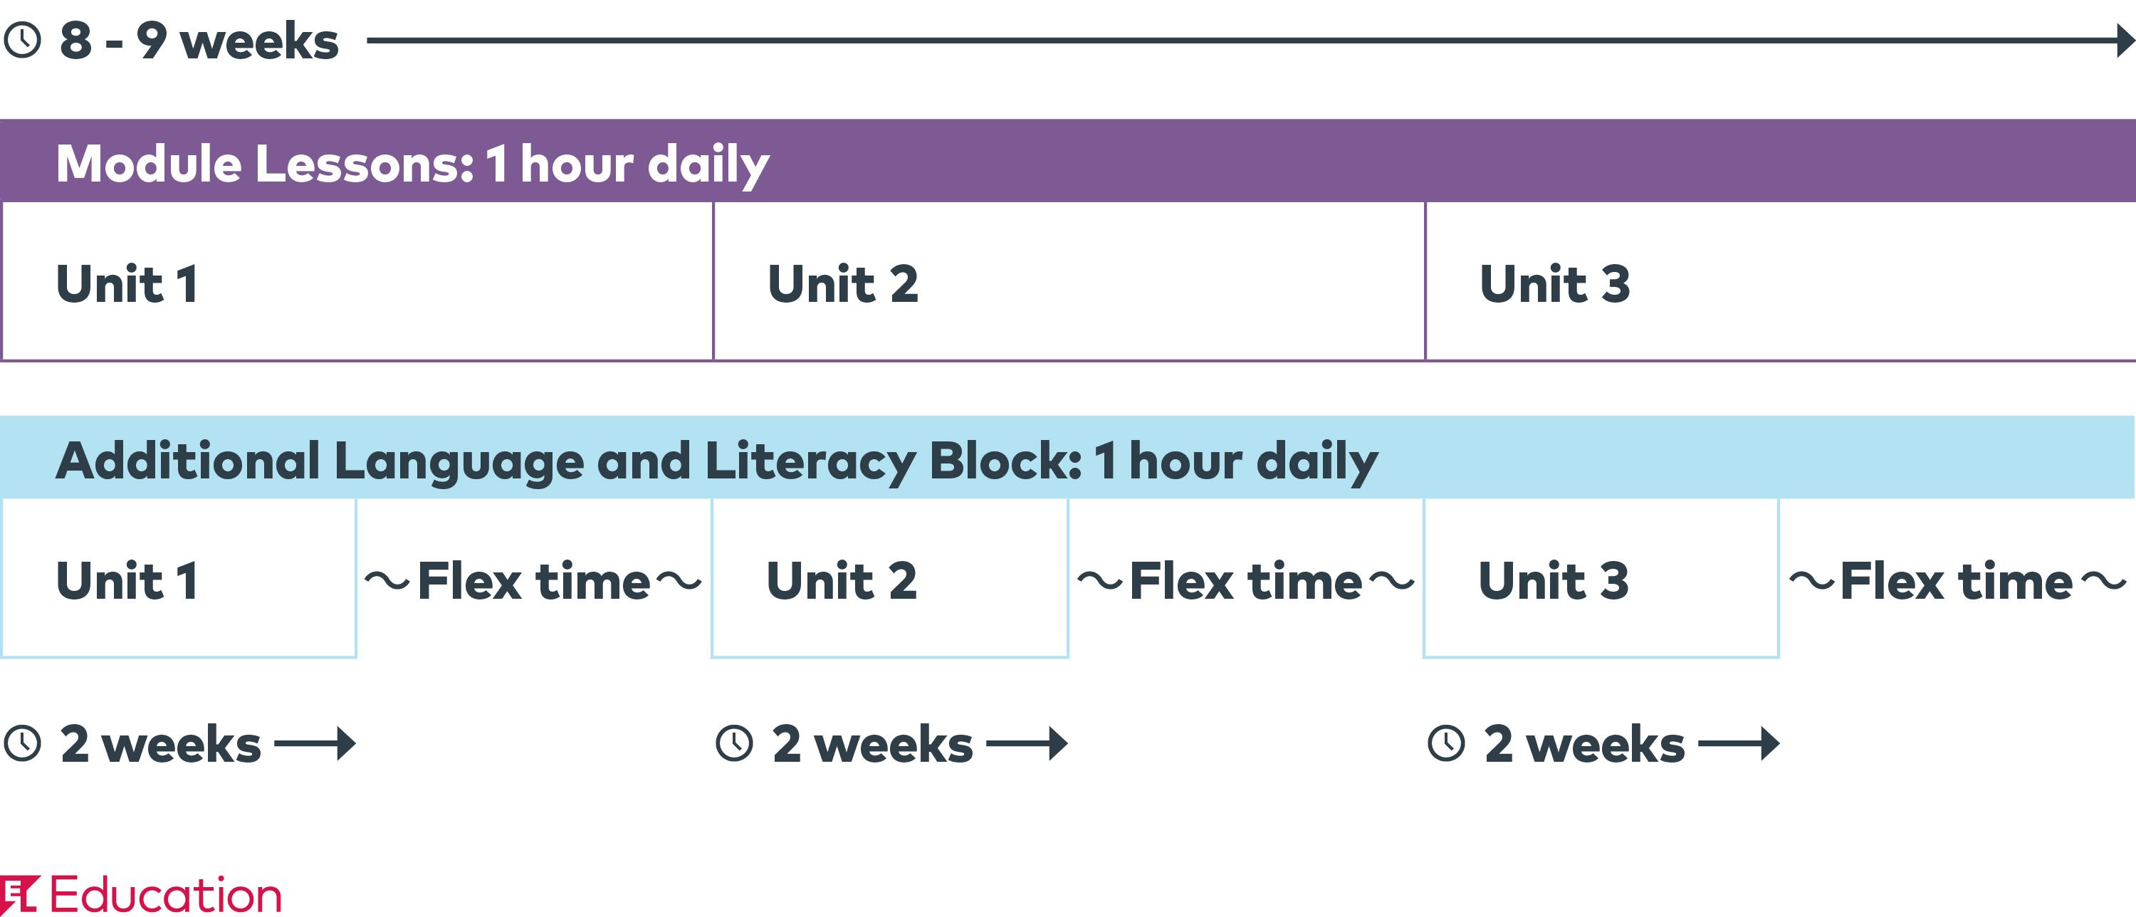Click the arrow after first 2 weeks label
This screenshot has width=2136, height=917.
click(x=315, y=743)
